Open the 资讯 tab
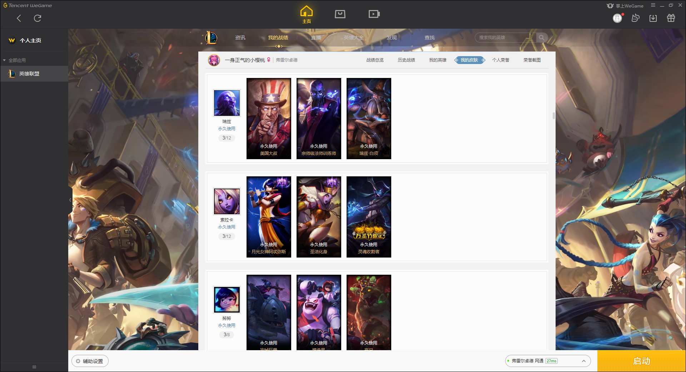Image resolution: width=686 pixels, height=372 pixels. click(x=240, y=38)
